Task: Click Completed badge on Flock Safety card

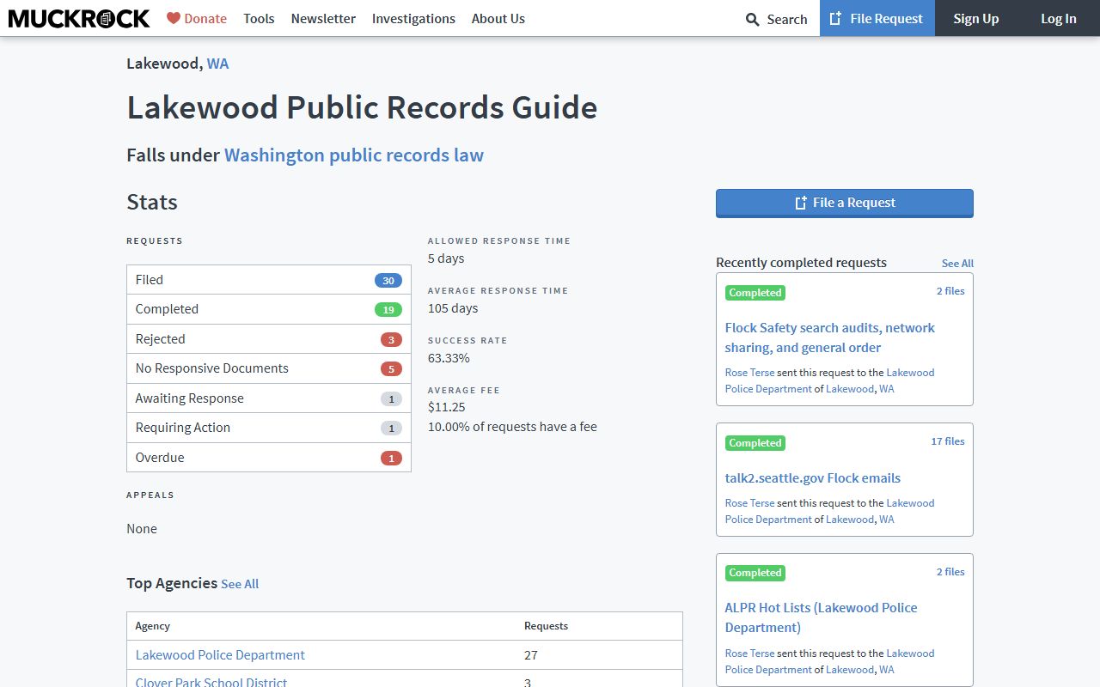Action: pos(755,293)
